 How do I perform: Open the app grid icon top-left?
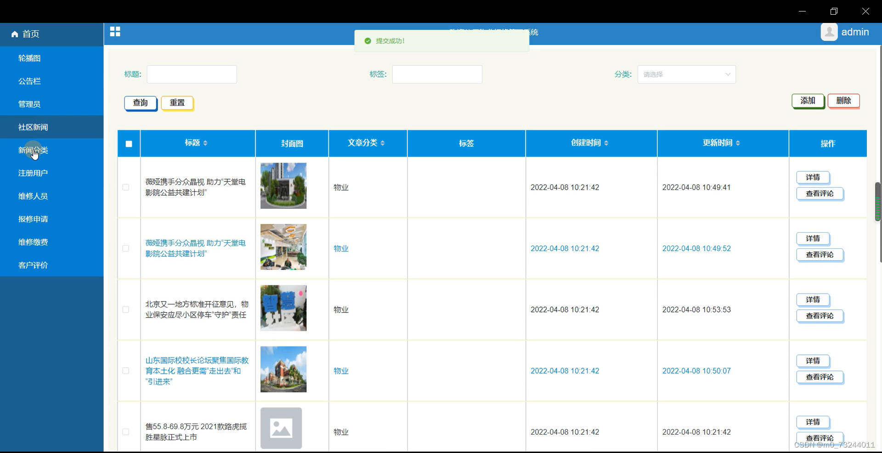point(115,32)
